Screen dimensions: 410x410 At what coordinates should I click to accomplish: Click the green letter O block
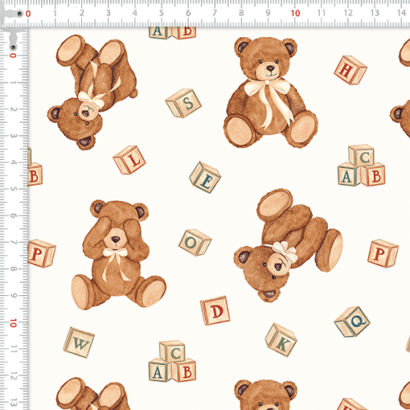(x=195, y=243)
